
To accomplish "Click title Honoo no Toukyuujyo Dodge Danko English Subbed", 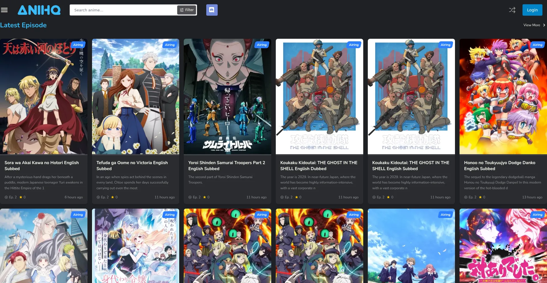I will pos(500,166).
